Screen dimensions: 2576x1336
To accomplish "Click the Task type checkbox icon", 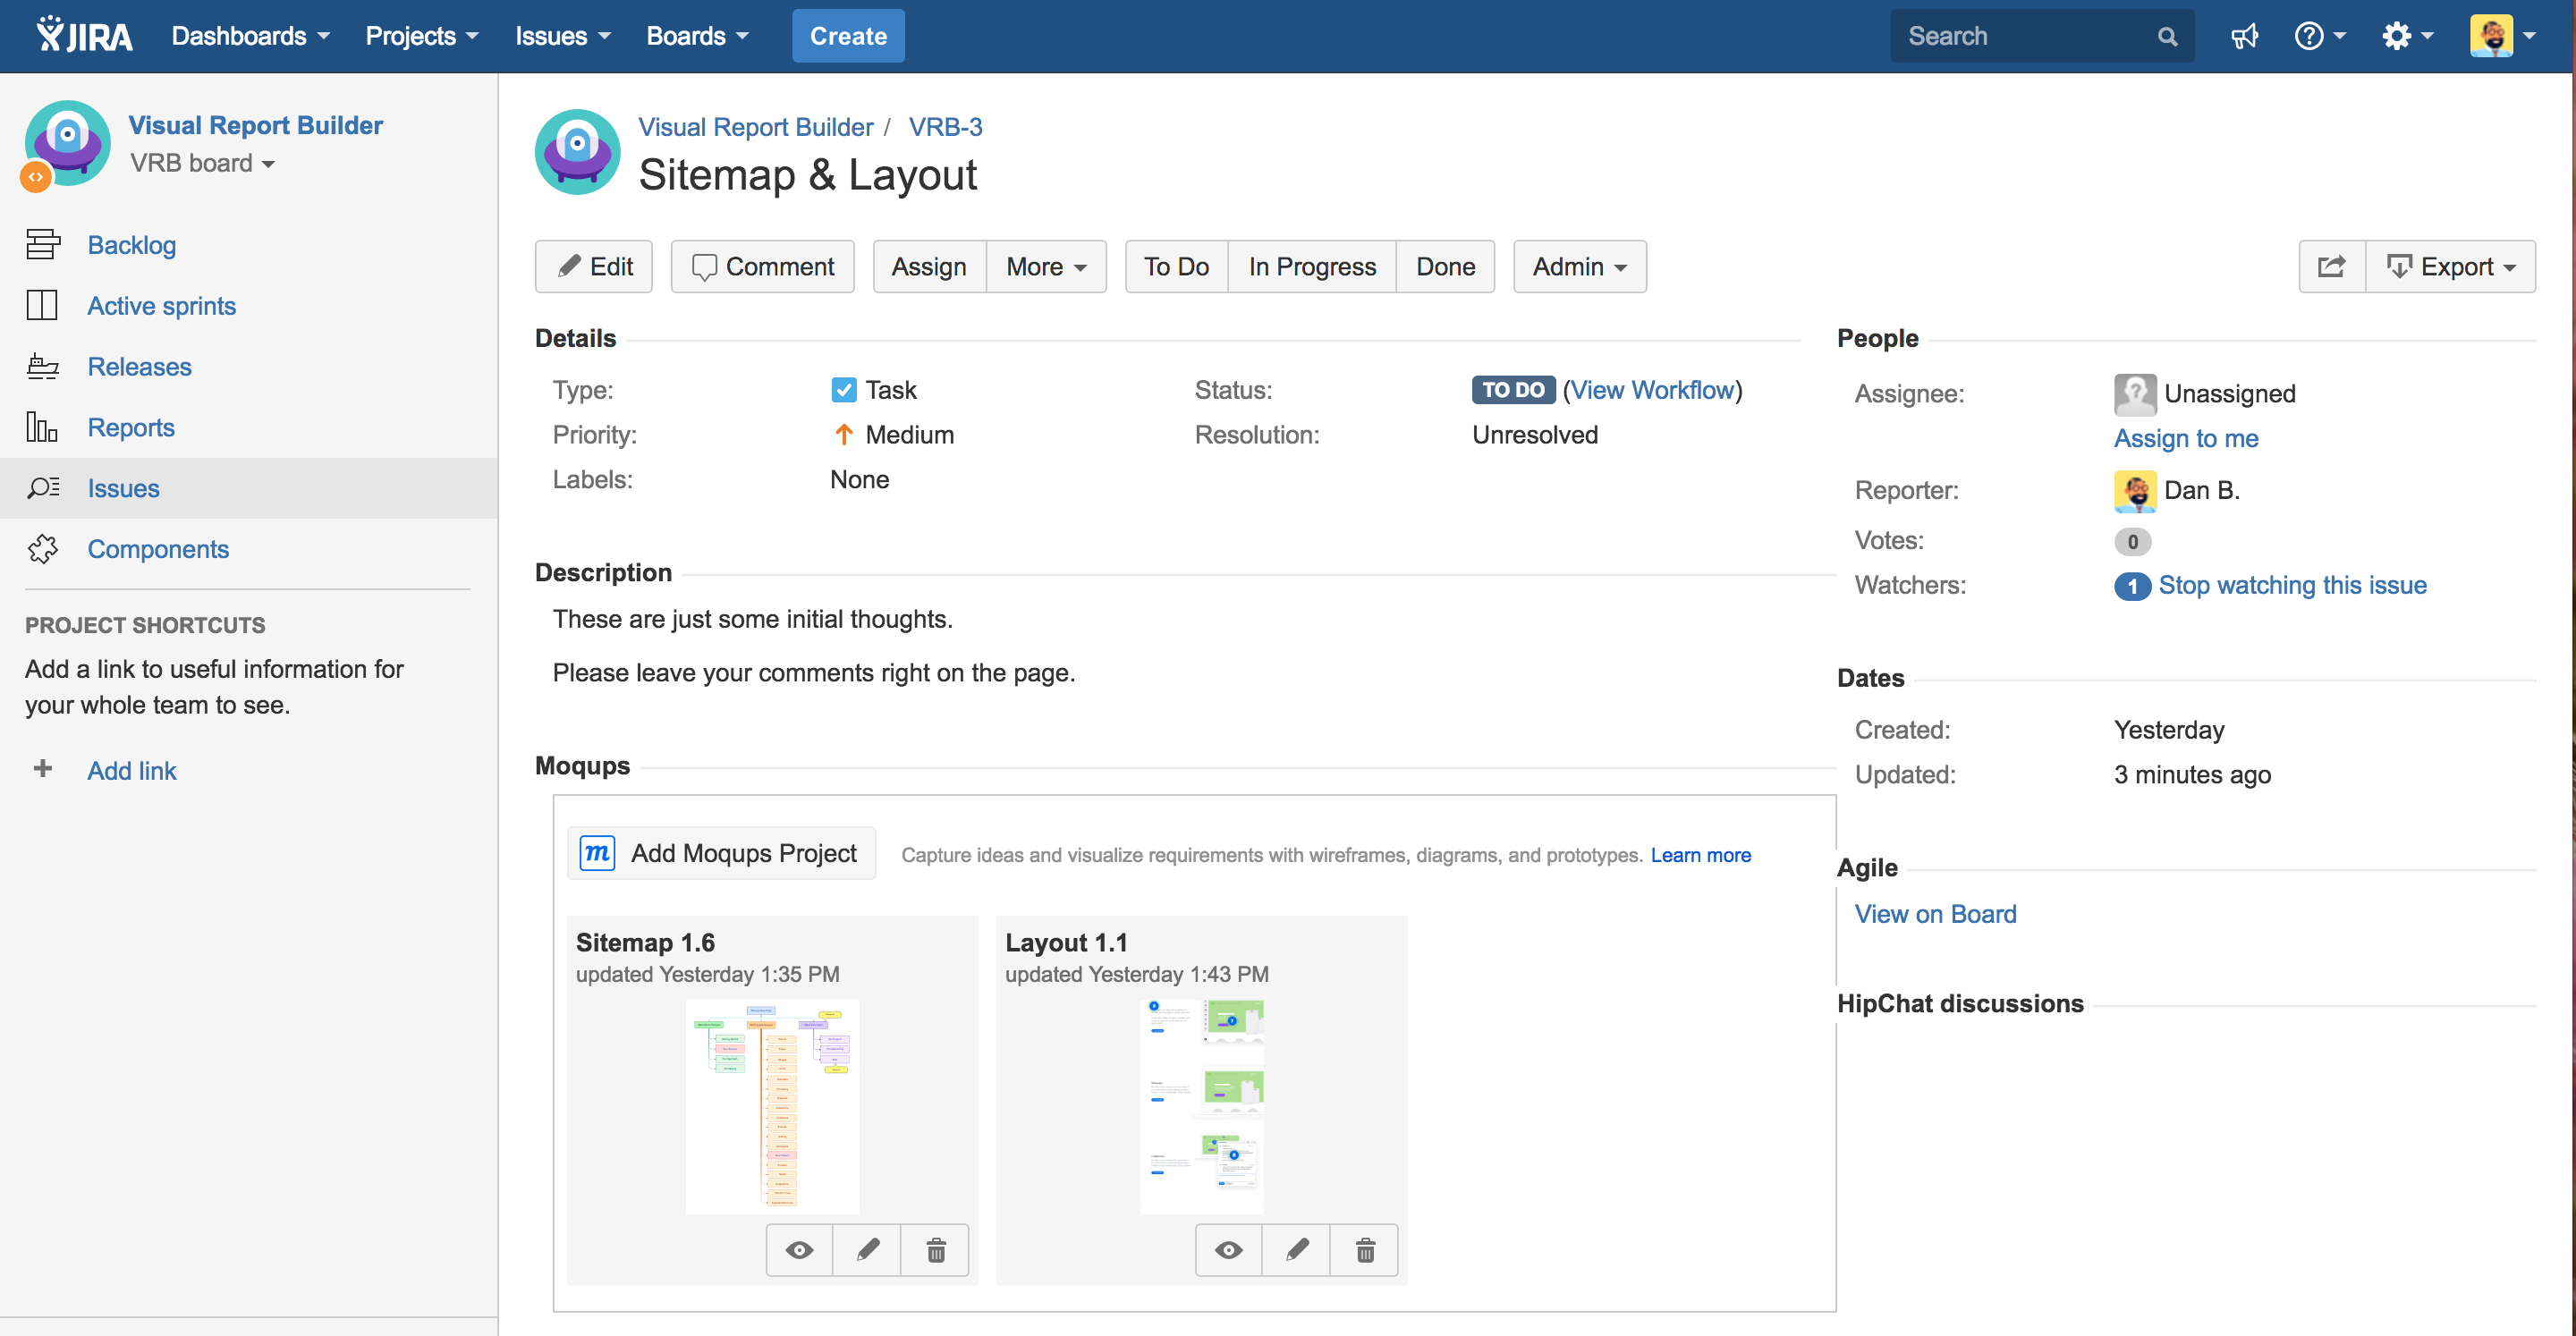I will point(843,390).
